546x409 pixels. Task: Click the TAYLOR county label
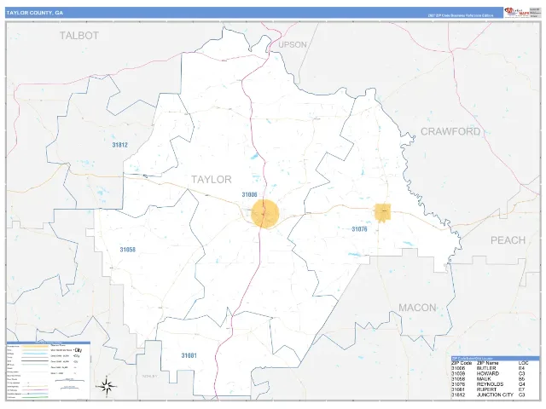pos(212,180)
